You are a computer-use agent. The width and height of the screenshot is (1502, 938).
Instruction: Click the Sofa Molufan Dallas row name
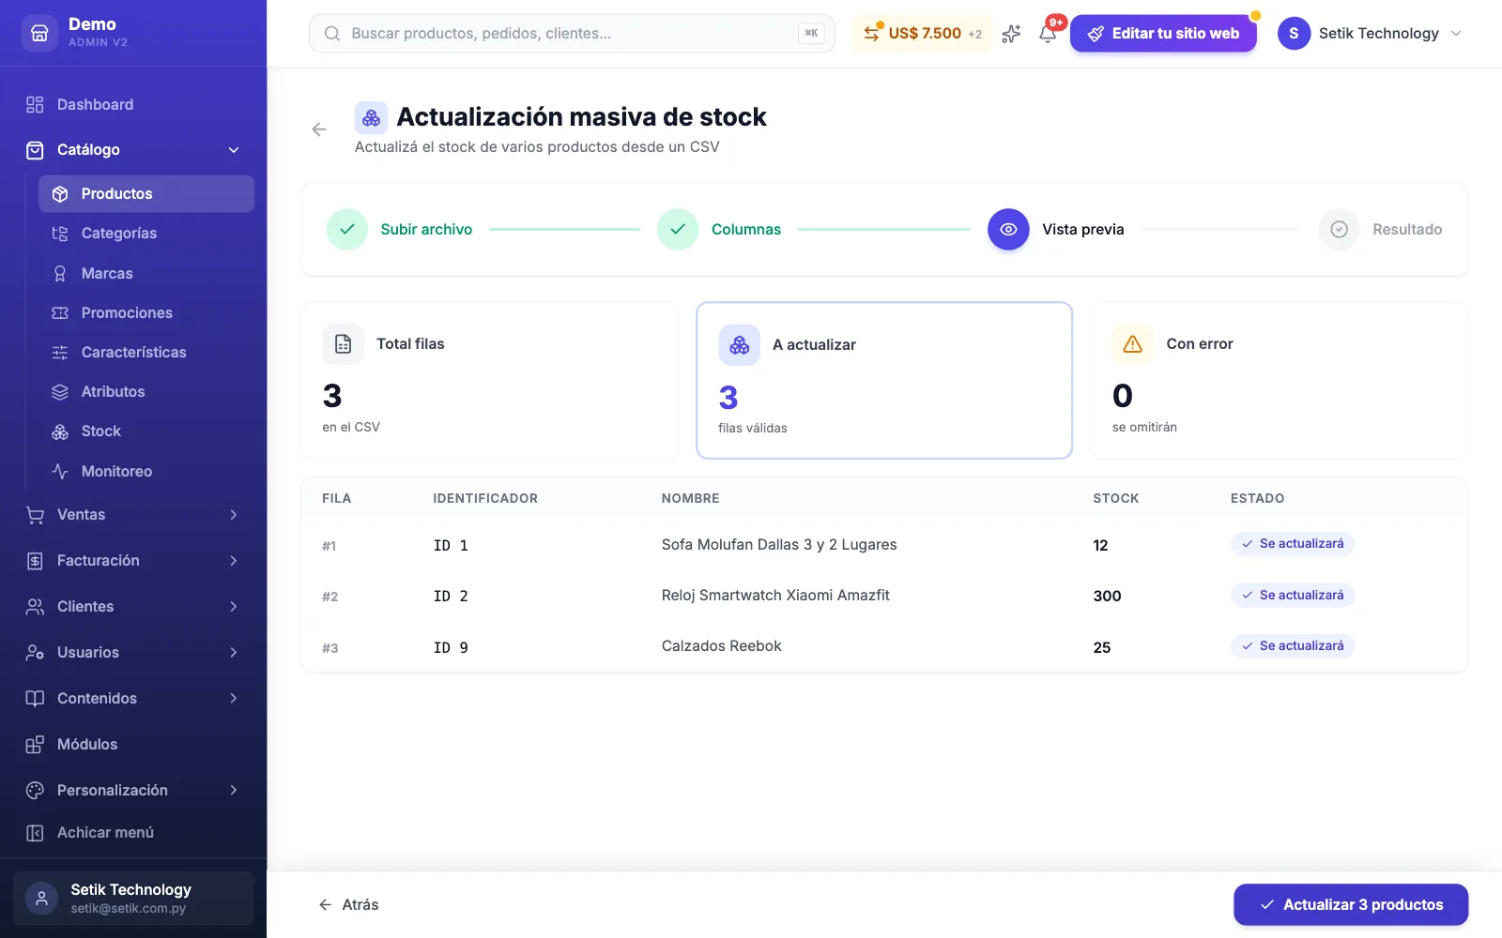[x=779, y=545]
